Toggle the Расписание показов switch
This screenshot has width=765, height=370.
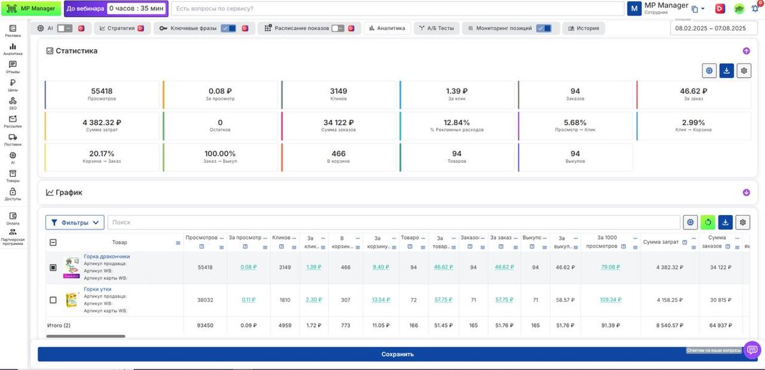point(338,29)
